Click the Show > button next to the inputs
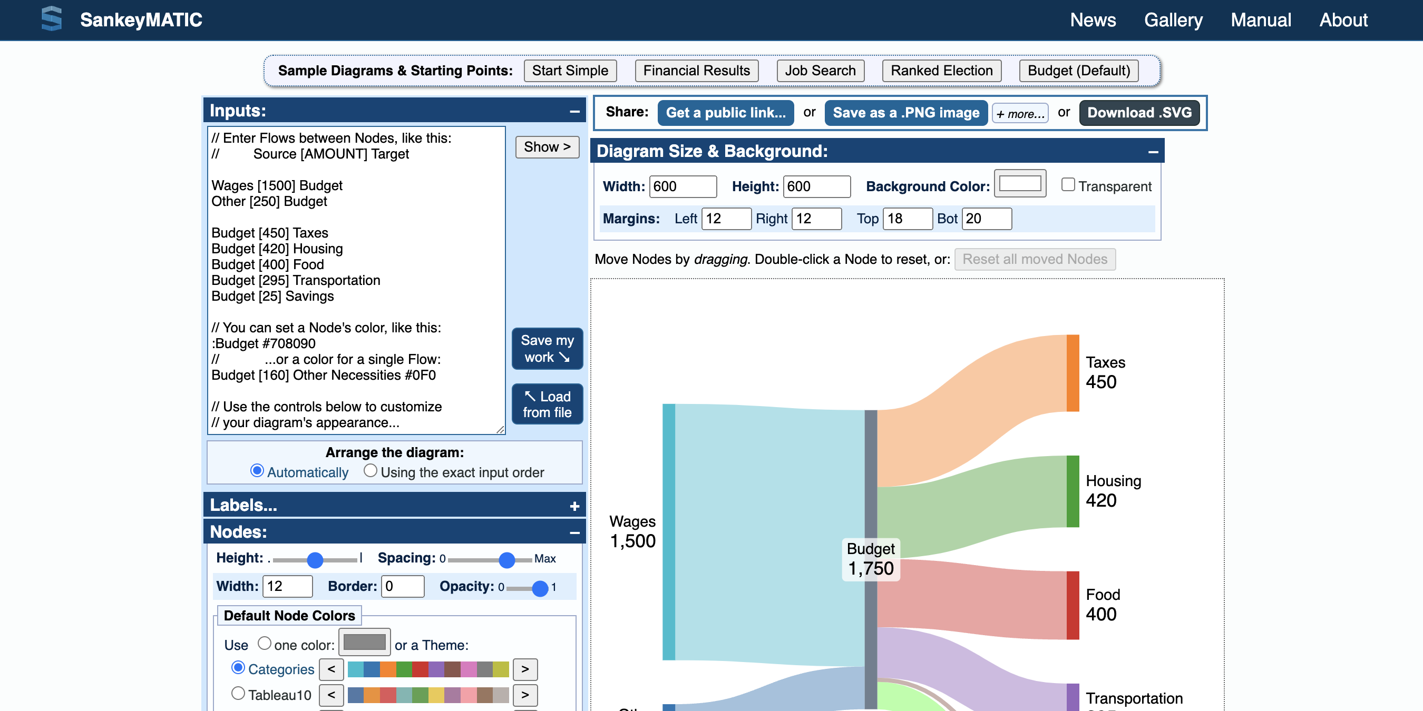1423x711 pixels. 547,147
